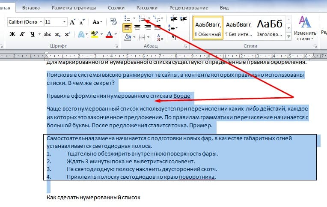Click list item 'Приклеить полоску светодиодов по краю поворотника.'
Screen dimensions: 327x207
pos(141,177)
